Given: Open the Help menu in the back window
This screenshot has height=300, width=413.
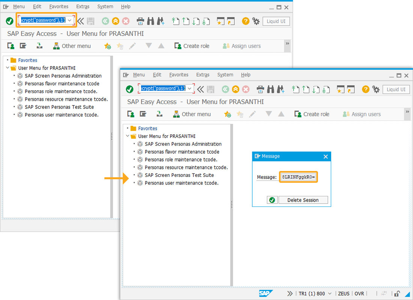Looking at the screenshot, I should coord(126,7).
